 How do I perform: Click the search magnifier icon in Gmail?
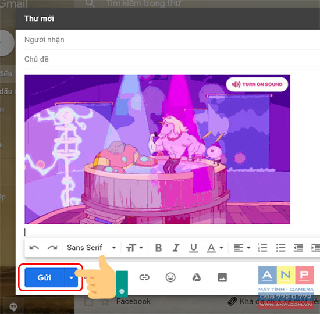(90, 3)
